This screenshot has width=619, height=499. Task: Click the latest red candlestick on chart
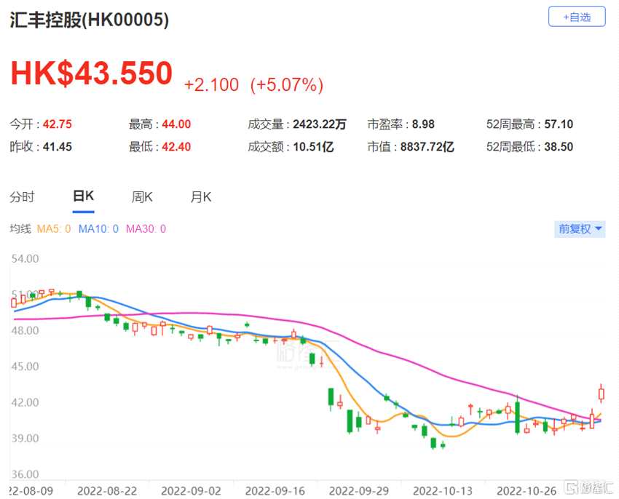(x=602, y=394)
